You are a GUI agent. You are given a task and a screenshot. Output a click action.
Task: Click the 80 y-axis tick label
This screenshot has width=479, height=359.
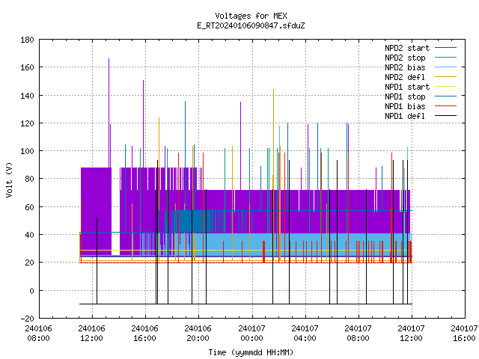29,179
